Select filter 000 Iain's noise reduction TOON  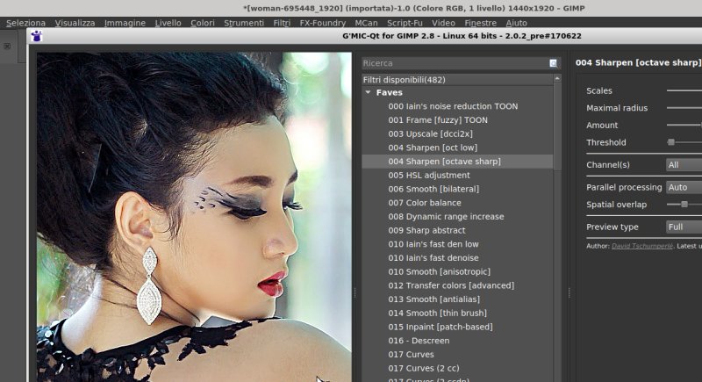point(453,106)
